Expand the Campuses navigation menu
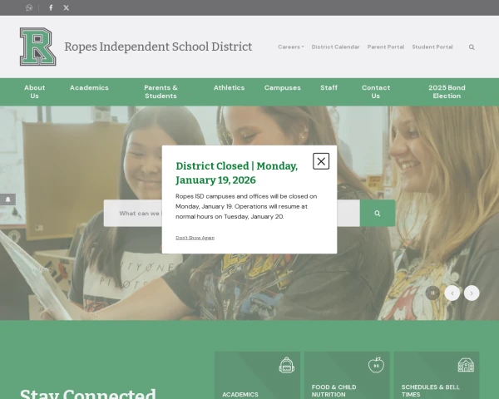The height and width of the screenshot is (399, 499). tap(283, 87)
